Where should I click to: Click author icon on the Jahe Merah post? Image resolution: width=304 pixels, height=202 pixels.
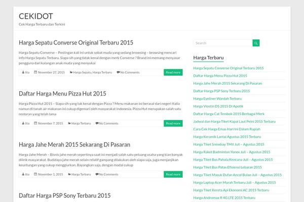click(x=23, y=174)
